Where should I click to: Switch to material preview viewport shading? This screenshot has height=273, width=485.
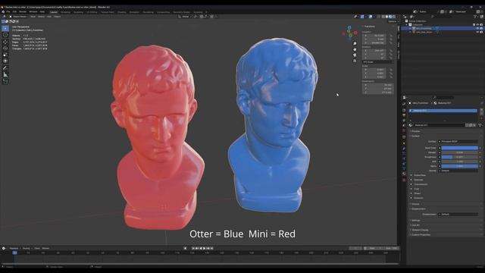click(x=390, y=17)
